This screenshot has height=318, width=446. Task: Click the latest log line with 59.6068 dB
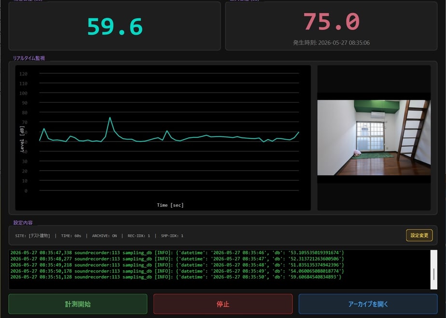(176, 277)
